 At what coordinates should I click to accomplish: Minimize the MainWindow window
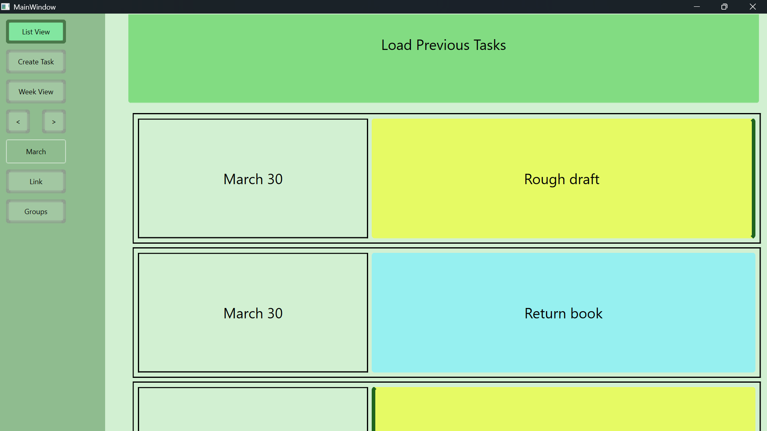(x=697, y=7)
